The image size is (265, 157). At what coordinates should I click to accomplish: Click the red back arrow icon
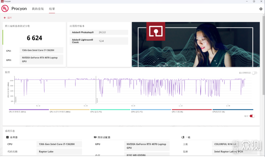coord(5,18)
